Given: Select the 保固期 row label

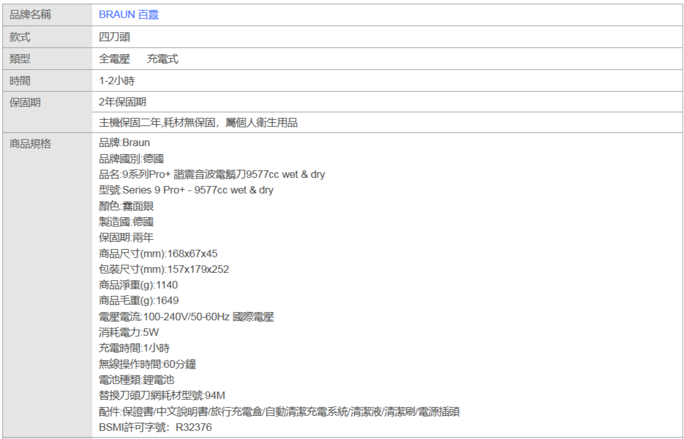Looking at the screenshot, I should pos(25,102).
